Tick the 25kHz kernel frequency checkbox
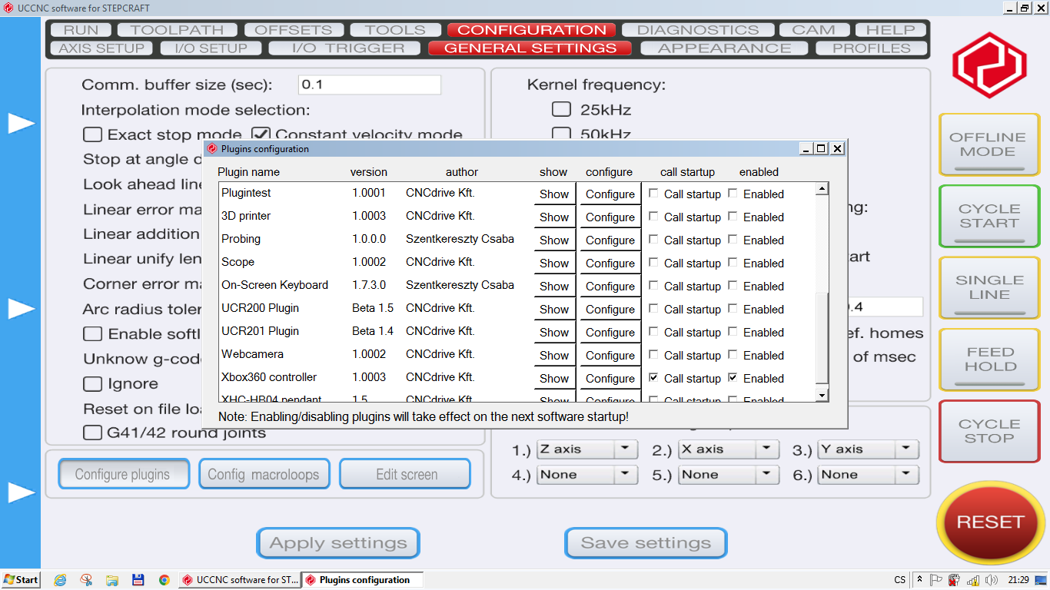The width and height of the screenshot is (1050, 590). click(x=561, y=109)
